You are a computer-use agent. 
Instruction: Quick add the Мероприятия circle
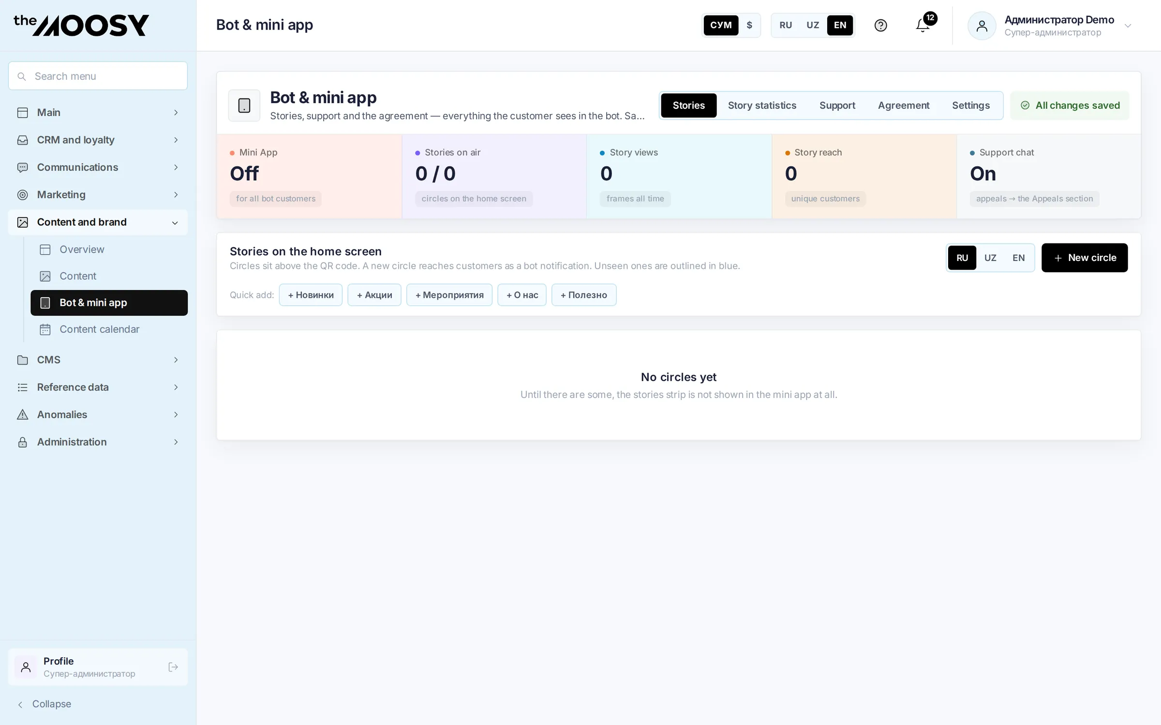[449, 295]
